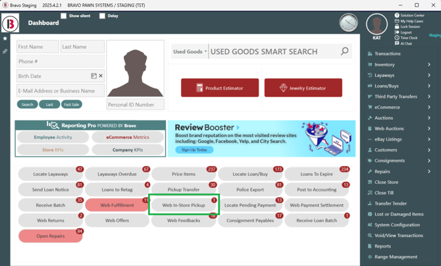
Task: Open My Help Cases
Action: (409, 21)
